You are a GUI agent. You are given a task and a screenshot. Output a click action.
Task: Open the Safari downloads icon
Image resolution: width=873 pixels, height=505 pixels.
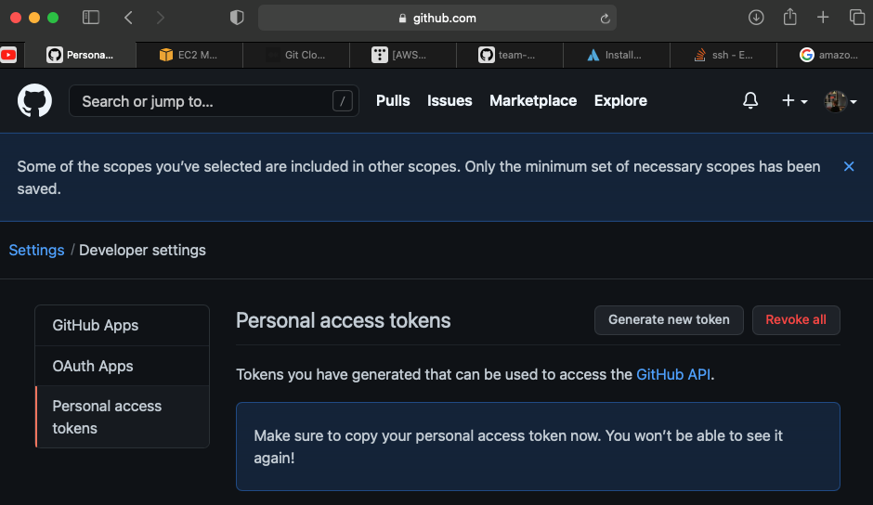756,18
